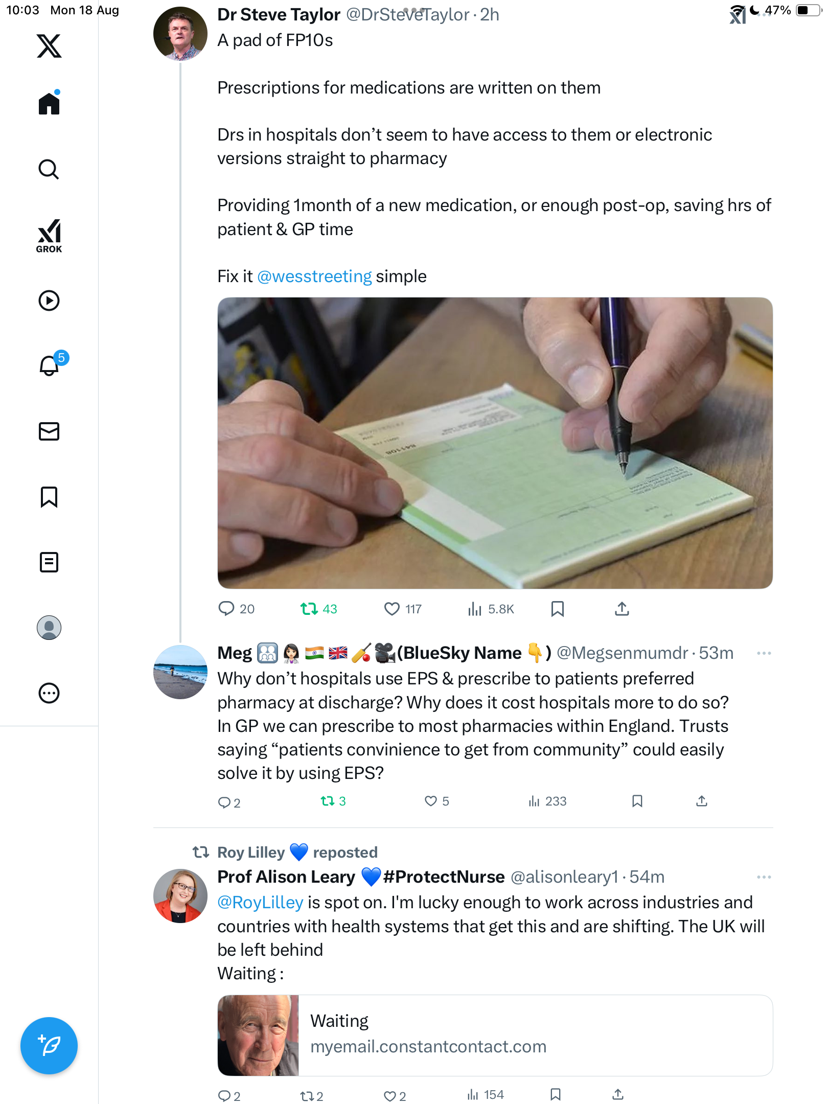Bookmark Meg's reply about EPS
The width and height of the screenshot is (828, 1104).
[x=637, y=801]
